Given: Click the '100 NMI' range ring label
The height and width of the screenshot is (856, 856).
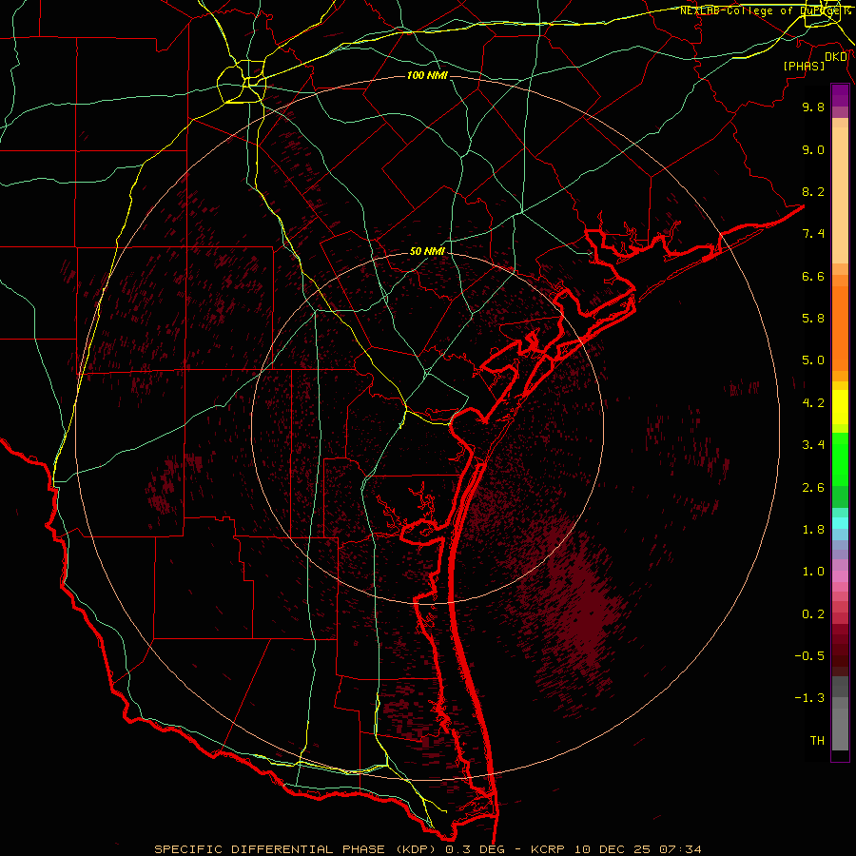Looking at the screenshot, I should click(427, 75).
